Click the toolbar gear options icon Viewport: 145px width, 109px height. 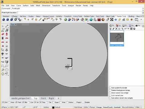143,16
